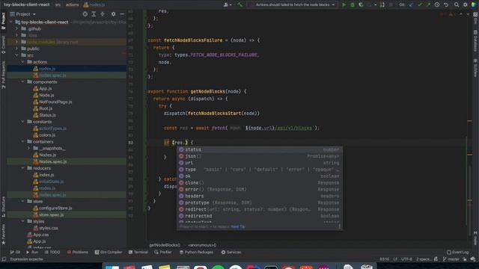Click UTF-8 encoding in status bar
The image size is (479, 269).
406,259
